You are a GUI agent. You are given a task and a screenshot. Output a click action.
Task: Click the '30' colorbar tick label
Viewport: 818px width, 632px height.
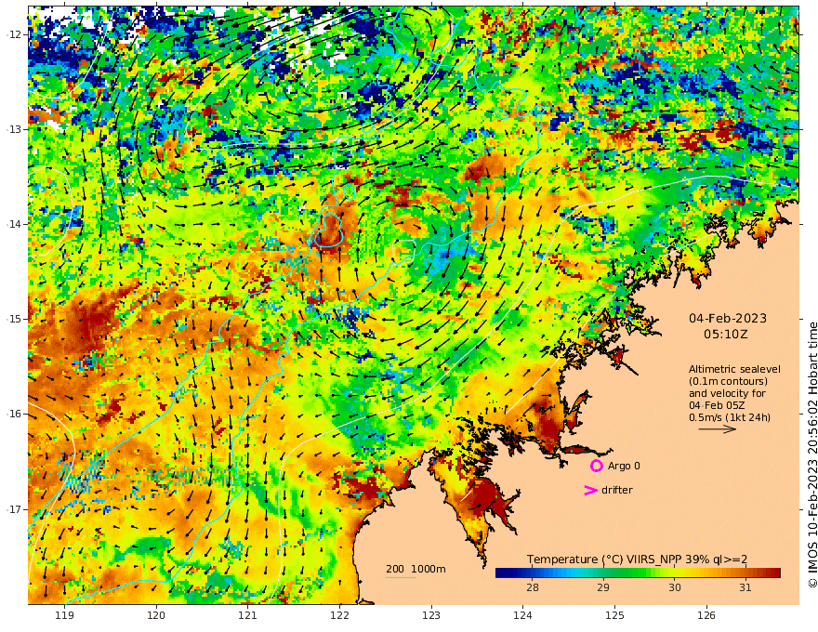pyautogui.click(x=675, y=587)
